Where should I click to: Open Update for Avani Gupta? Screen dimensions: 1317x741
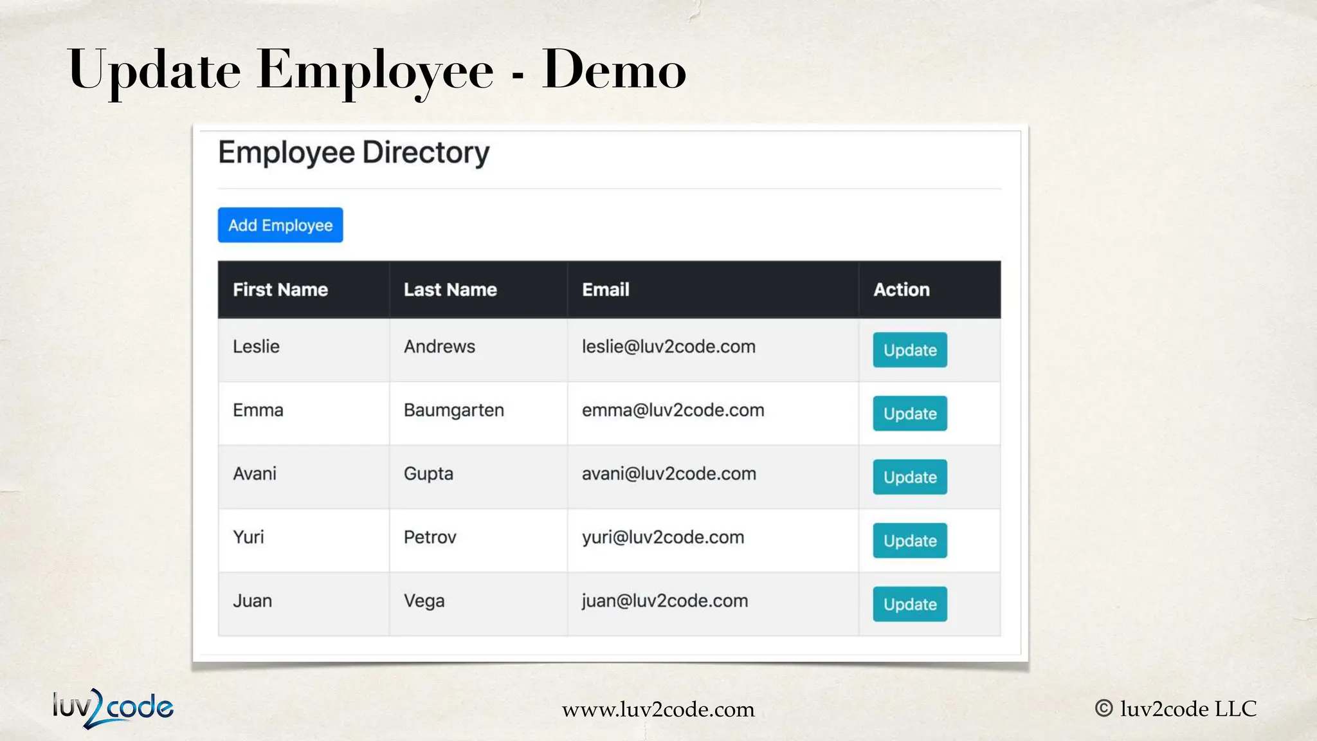pyautogui.click(x=910, y=477)
